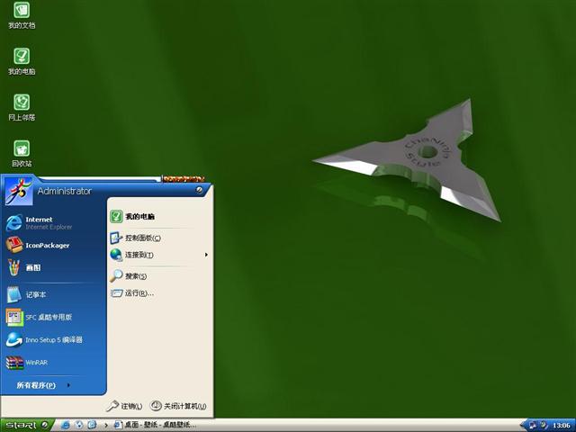Click the second quick launch icon
576x432 pixels.
tap(79, 425)
